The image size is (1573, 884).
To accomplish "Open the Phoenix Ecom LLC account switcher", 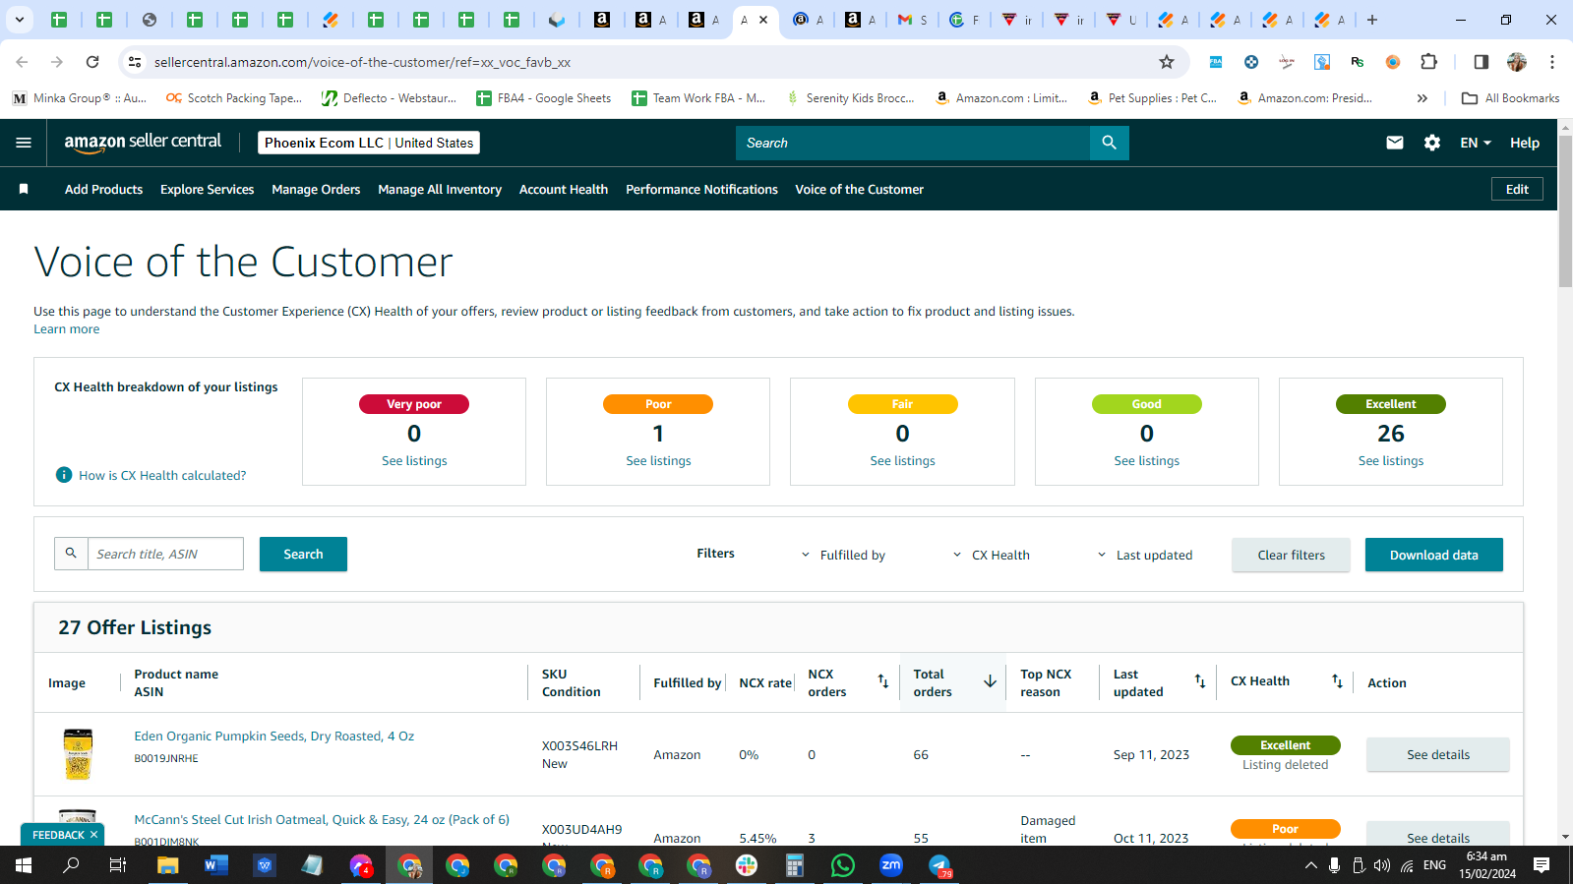I will pos(369,143).
